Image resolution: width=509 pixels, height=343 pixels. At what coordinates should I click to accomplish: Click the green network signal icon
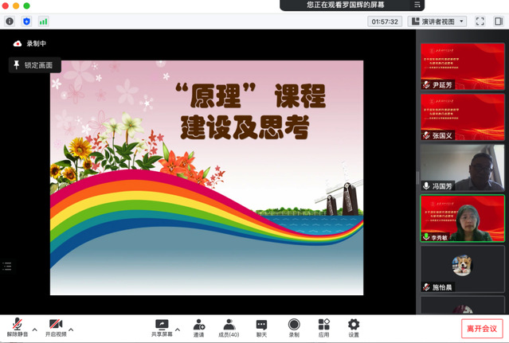43,21
